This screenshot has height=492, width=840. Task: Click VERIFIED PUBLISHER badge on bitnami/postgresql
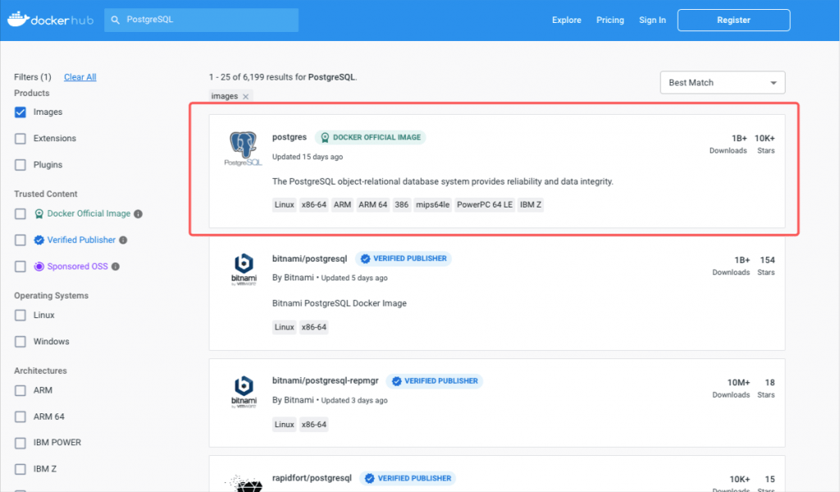click(404, 258)
